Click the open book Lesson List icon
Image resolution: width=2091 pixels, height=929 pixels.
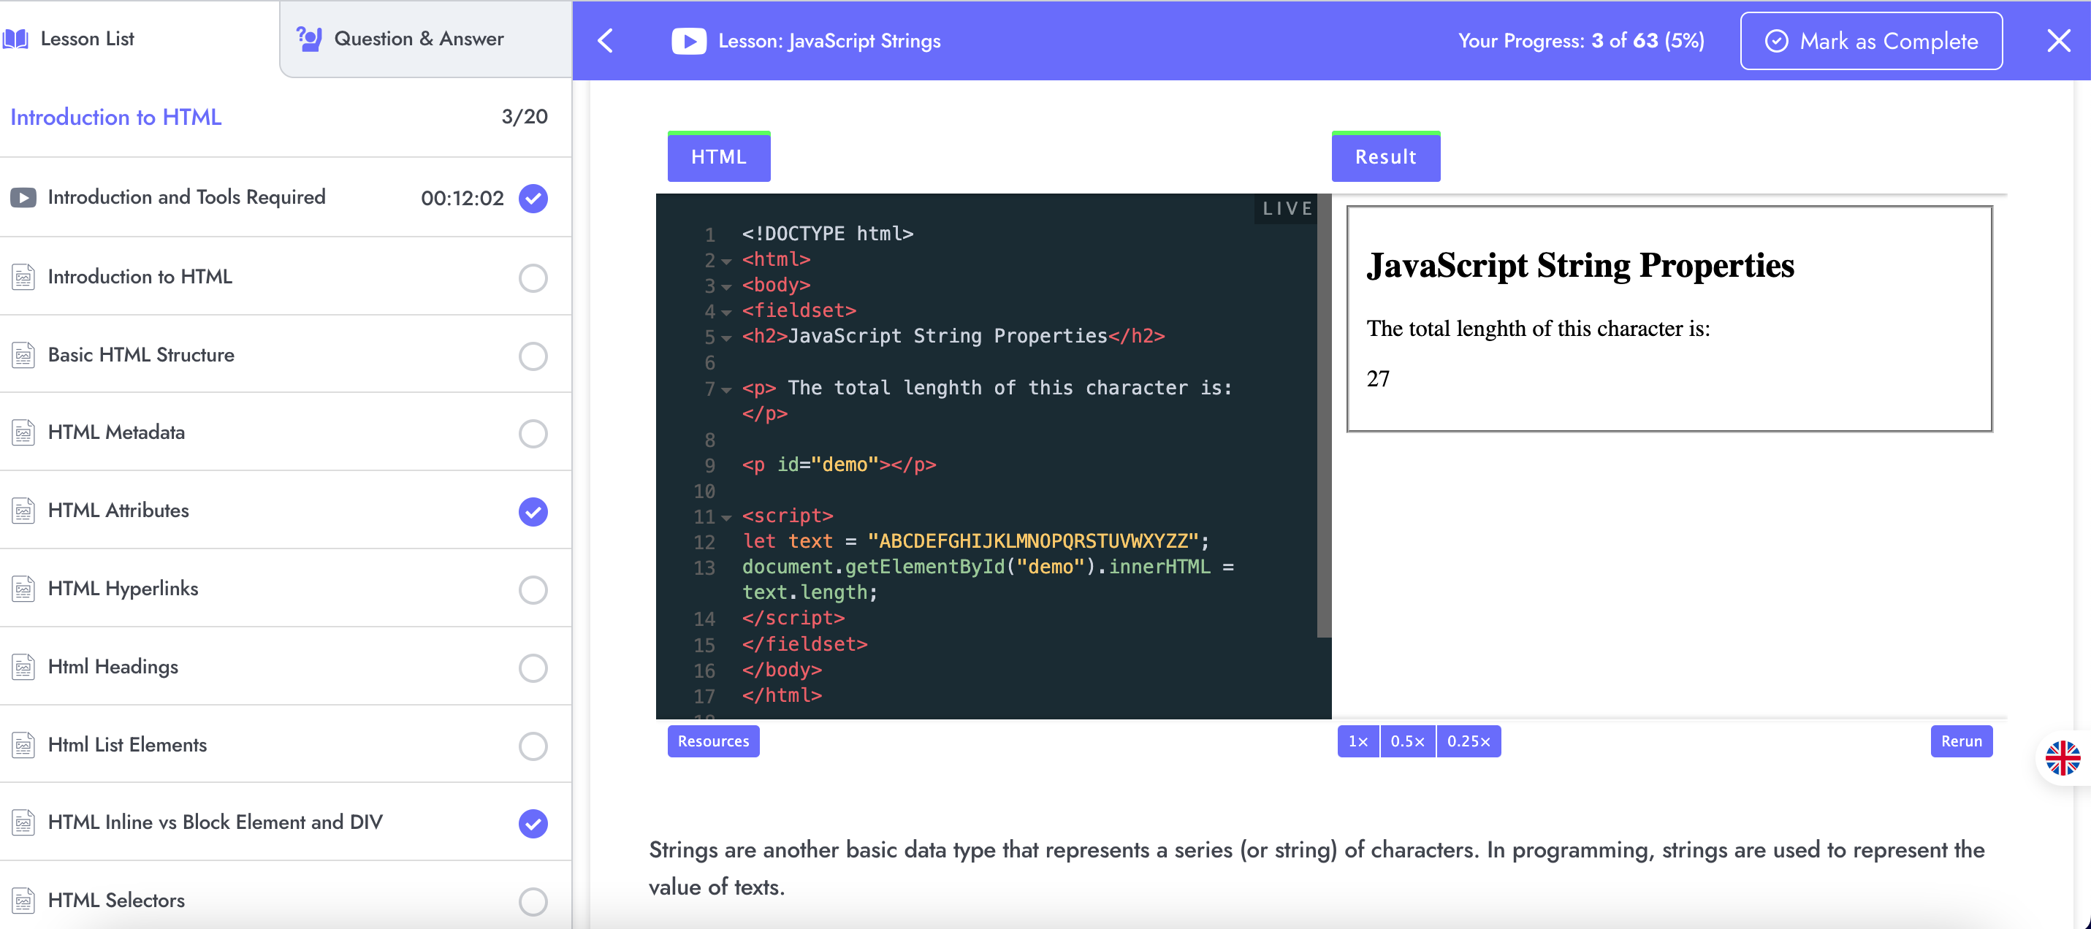tap(15, 38)
